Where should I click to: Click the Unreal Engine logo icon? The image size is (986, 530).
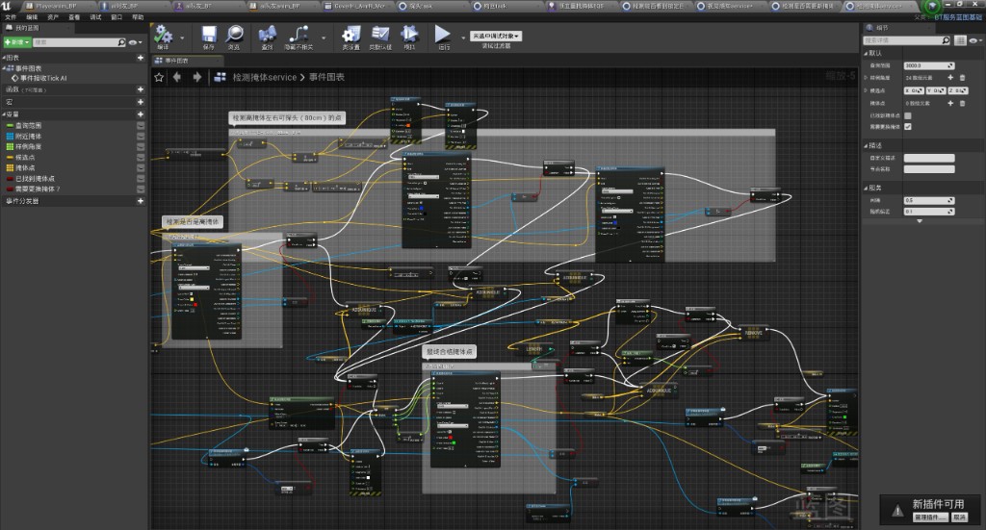click(7, 6)
